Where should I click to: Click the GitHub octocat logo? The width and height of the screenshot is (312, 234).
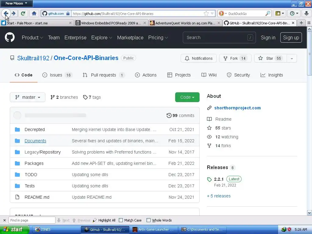(10, 37)
